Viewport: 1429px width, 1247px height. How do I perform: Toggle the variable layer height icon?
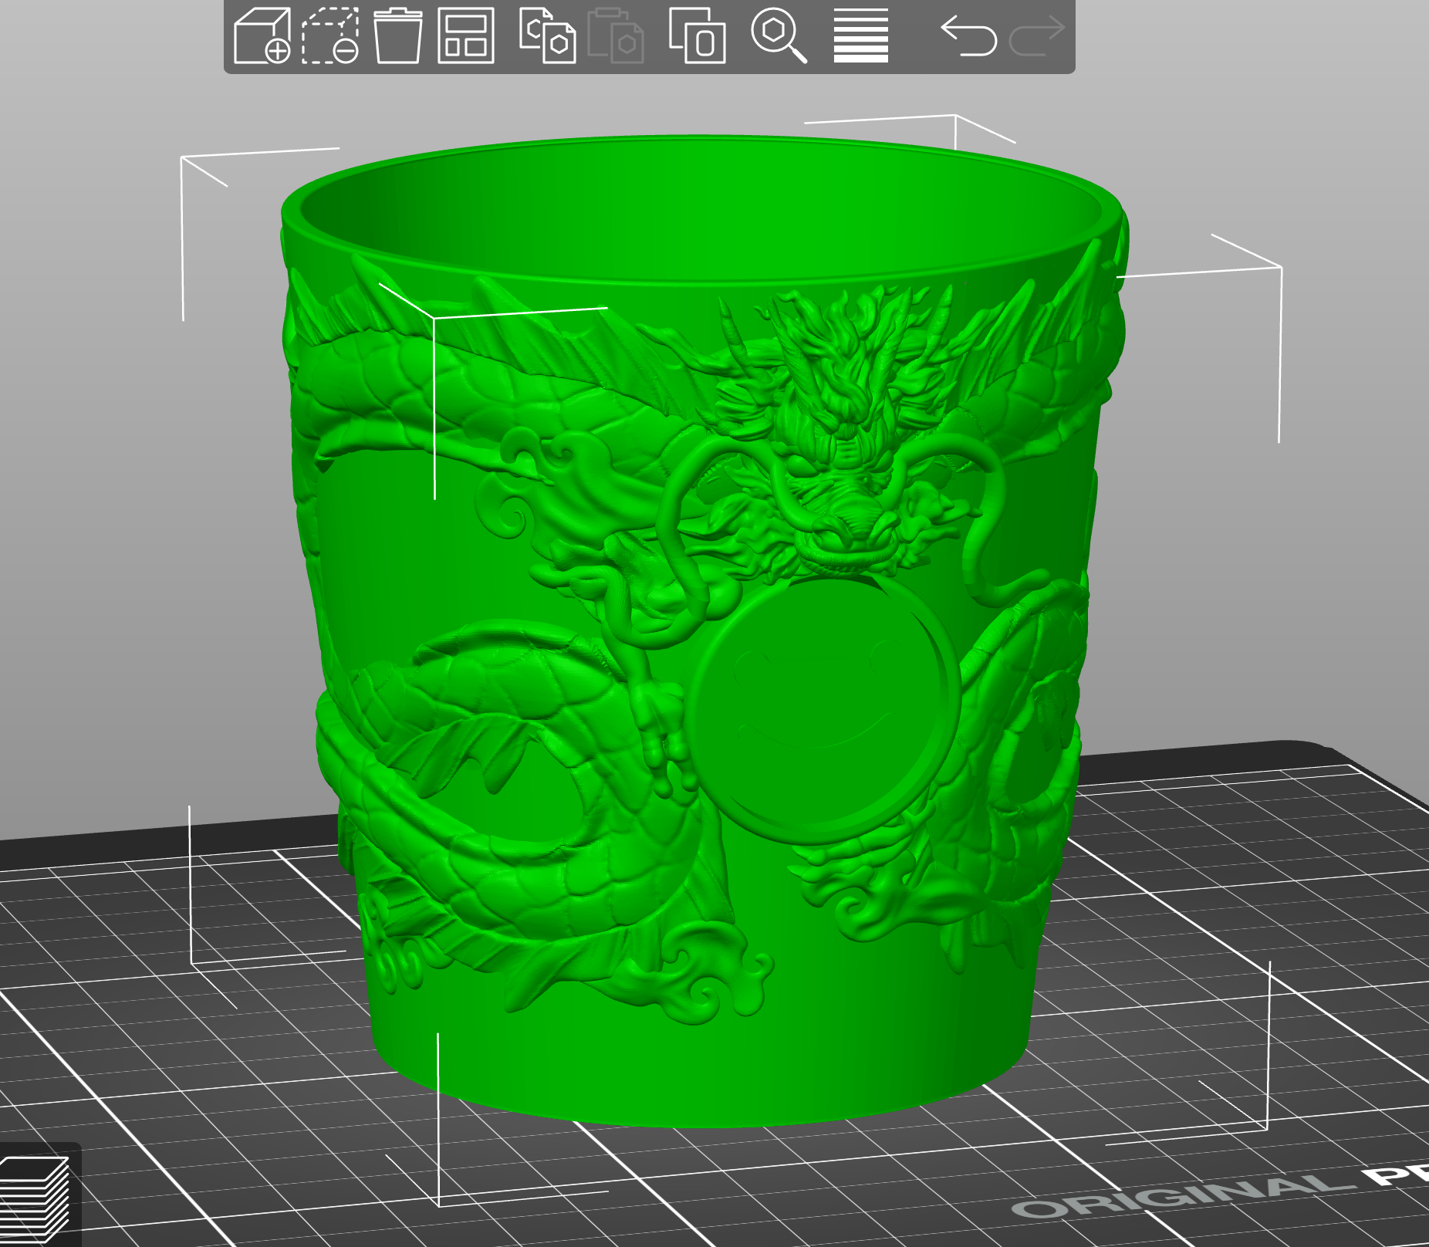pos(861,35)
